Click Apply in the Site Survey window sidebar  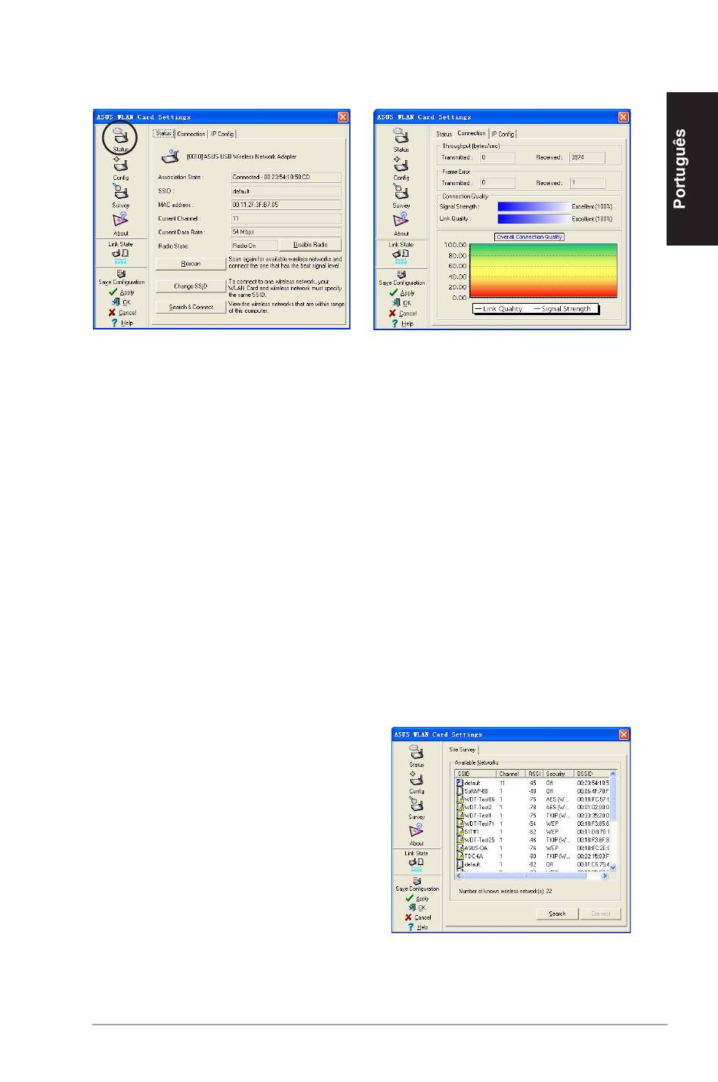coord(416,898)
